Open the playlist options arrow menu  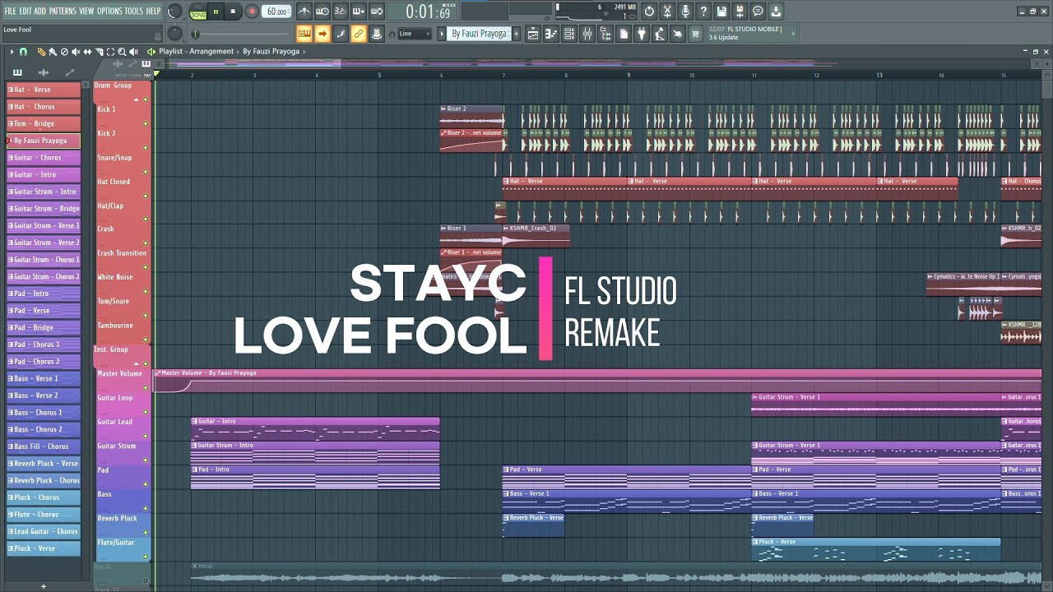pos(12,52)
